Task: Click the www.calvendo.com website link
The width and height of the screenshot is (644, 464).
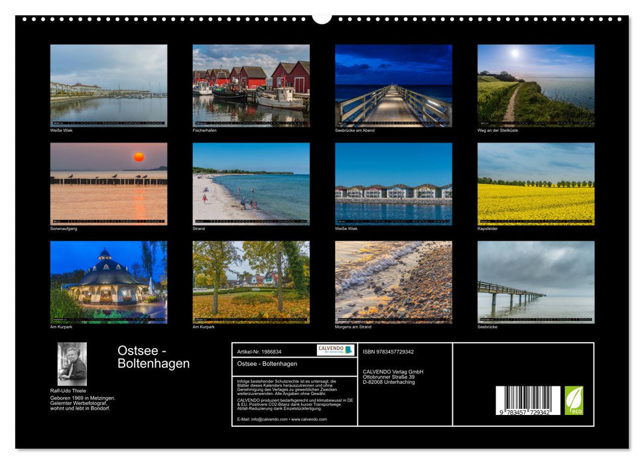Action: (x=309, y=419)
